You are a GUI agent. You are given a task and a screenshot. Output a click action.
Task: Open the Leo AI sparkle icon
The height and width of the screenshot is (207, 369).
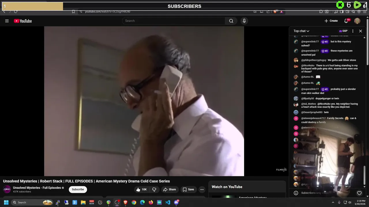tap(353, 11)
